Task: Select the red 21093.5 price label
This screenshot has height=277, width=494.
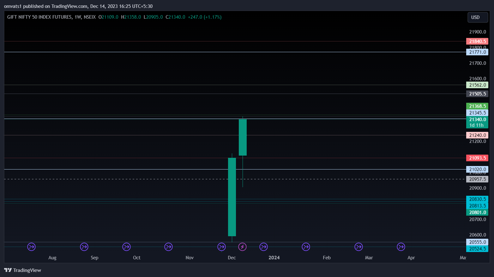Action: point(477,158)
